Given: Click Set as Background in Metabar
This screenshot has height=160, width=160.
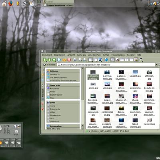Looking at the screenshot, I should tap(58, 78).
